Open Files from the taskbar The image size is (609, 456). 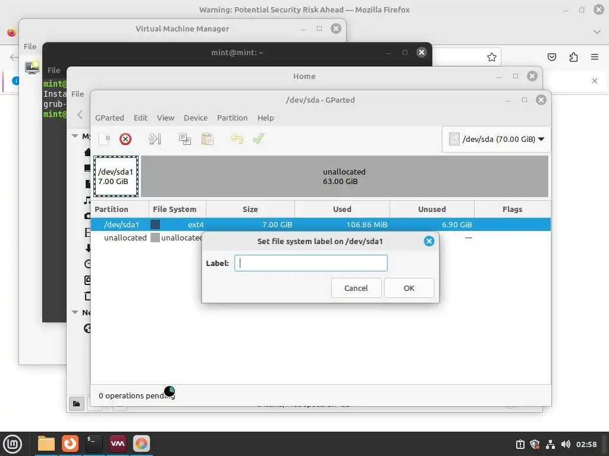46,444
